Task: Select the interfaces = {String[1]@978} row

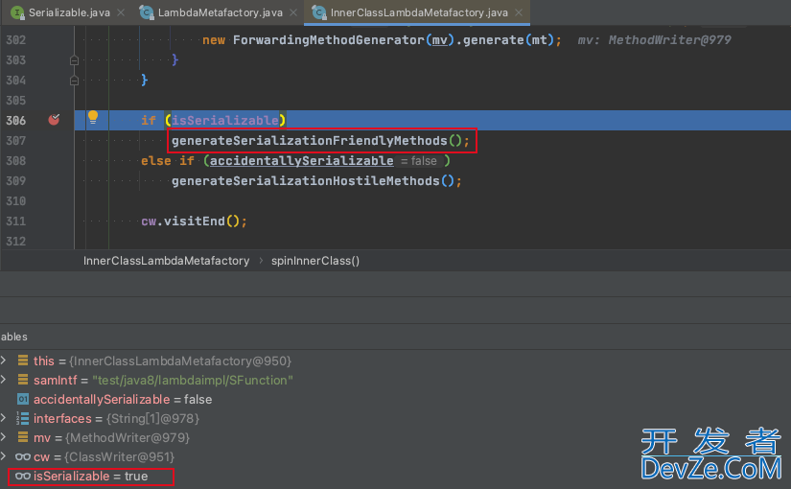Action: (395, 418)
